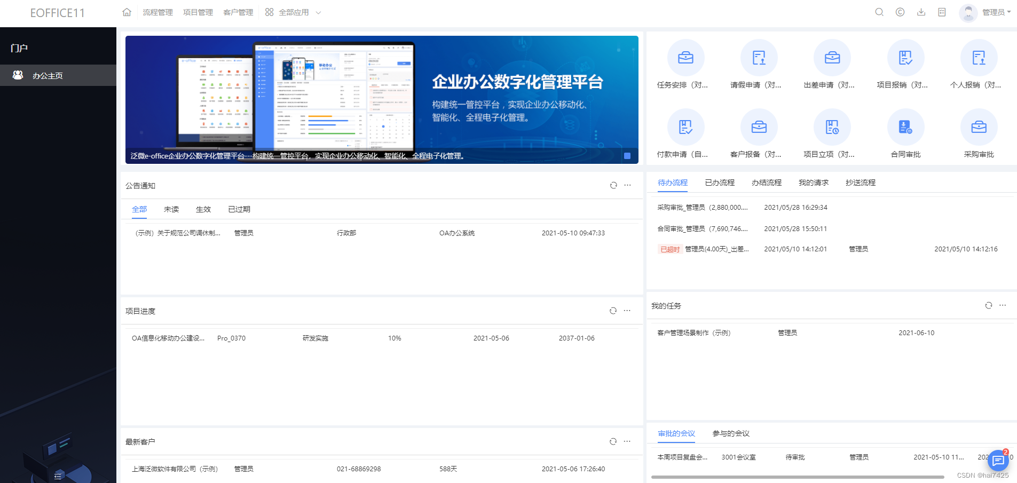Screen dimensions: 1017x483
Task: Click the search magnifier icon in top bar
Action: [x=879, y=12]
